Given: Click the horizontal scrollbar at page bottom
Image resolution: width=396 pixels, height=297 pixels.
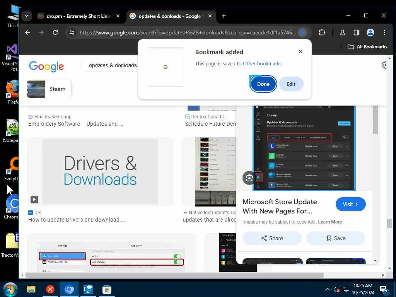Looking at the screenshot, I should 174,275.
